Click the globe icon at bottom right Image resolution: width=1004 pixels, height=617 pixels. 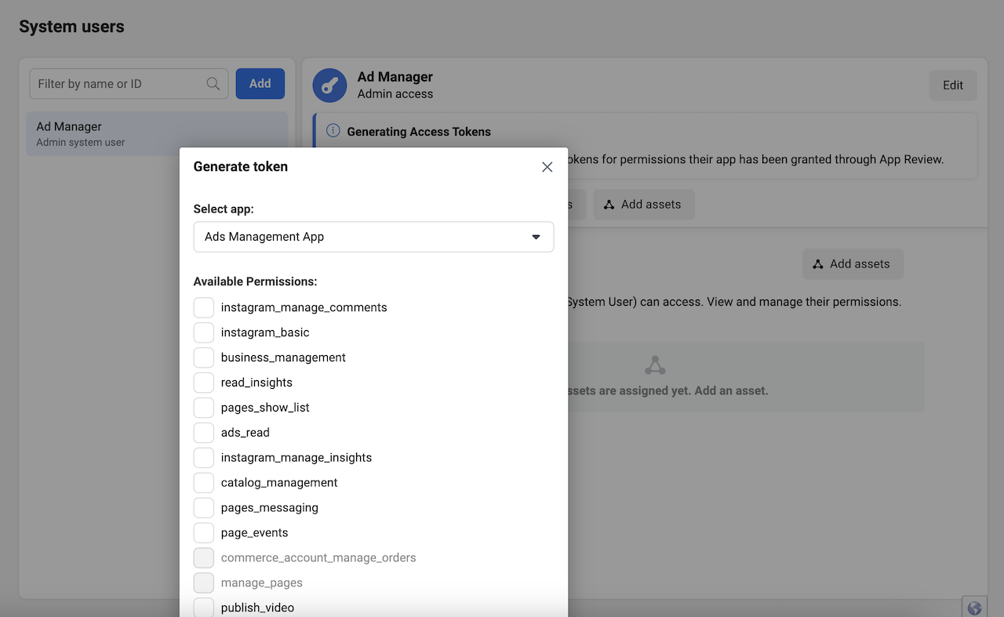tap(974, 608)
